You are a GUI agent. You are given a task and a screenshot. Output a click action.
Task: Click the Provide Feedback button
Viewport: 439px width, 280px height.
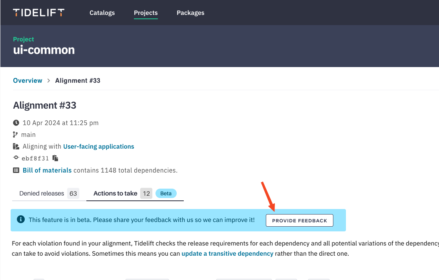click(300, 220)
